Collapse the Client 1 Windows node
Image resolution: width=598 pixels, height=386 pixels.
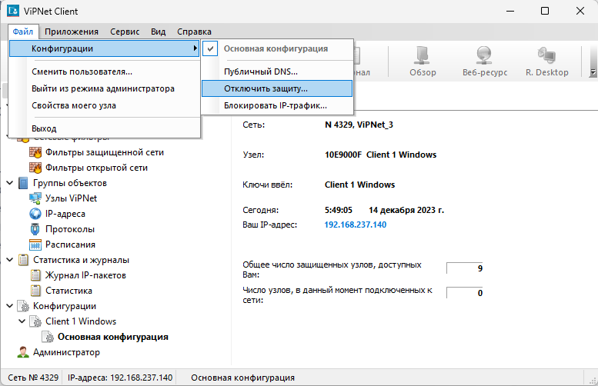coord(22,321)
